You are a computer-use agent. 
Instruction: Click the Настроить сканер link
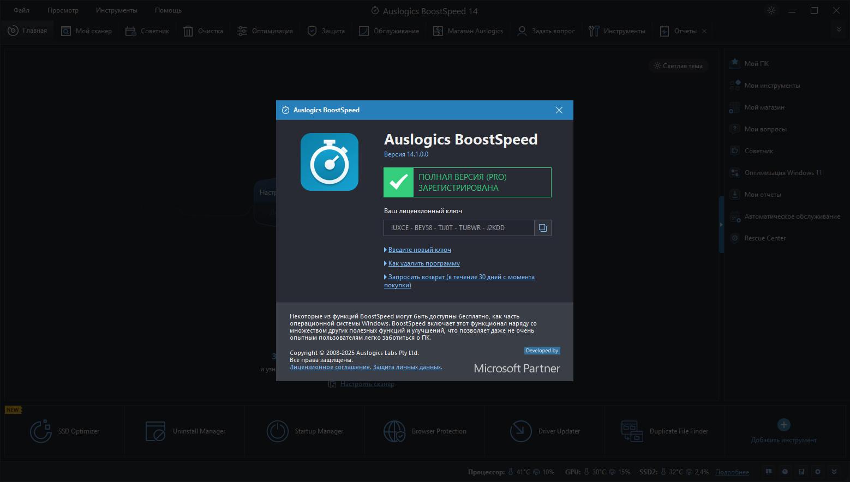(367, 384)
